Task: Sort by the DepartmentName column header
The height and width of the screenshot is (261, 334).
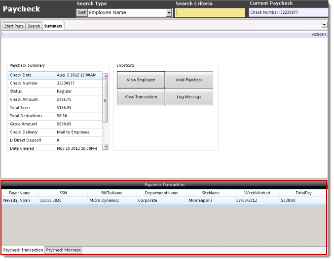Action: (161, 193)
